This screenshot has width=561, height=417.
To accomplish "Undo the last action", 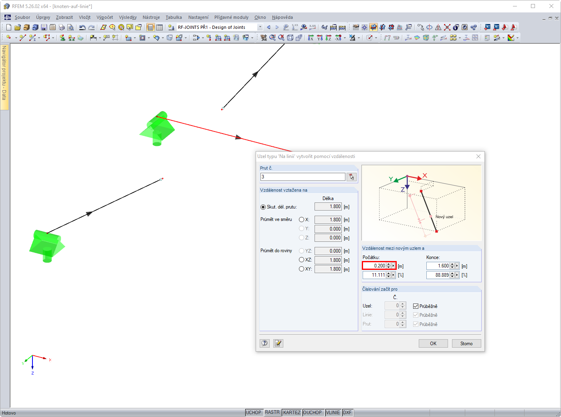I will coord(82,27).
